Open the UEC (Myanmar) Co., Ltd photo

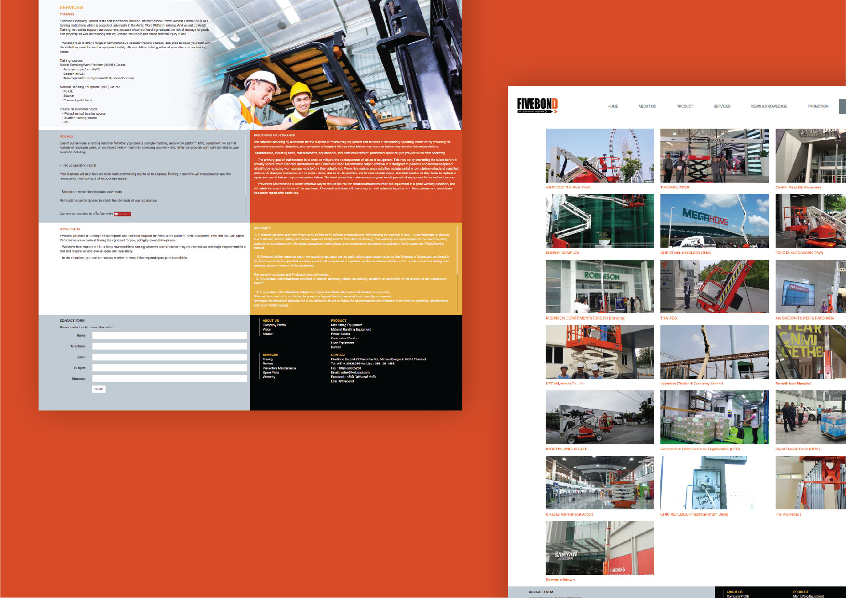[x=600, y=351]
